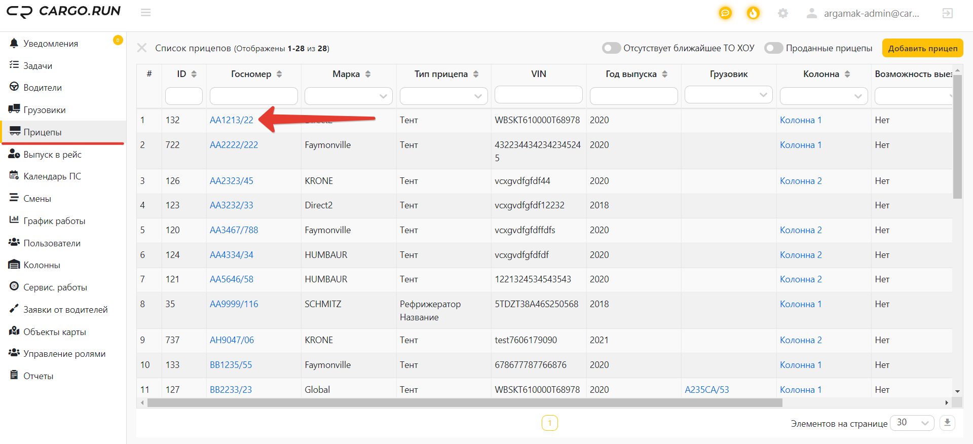Click the hamburger menu icon beside the logo
This screenshot has height=444, width=973.
point(146,13)
